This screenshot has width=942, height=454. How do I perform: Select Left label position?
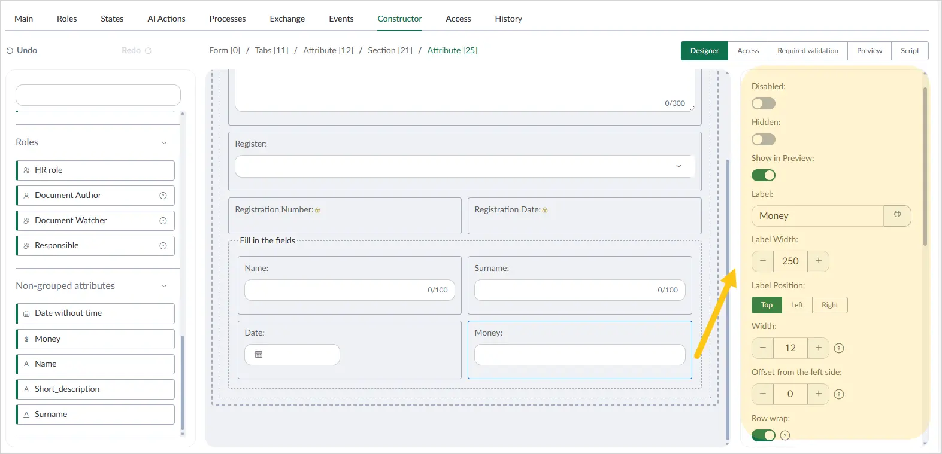coord(797,305)
